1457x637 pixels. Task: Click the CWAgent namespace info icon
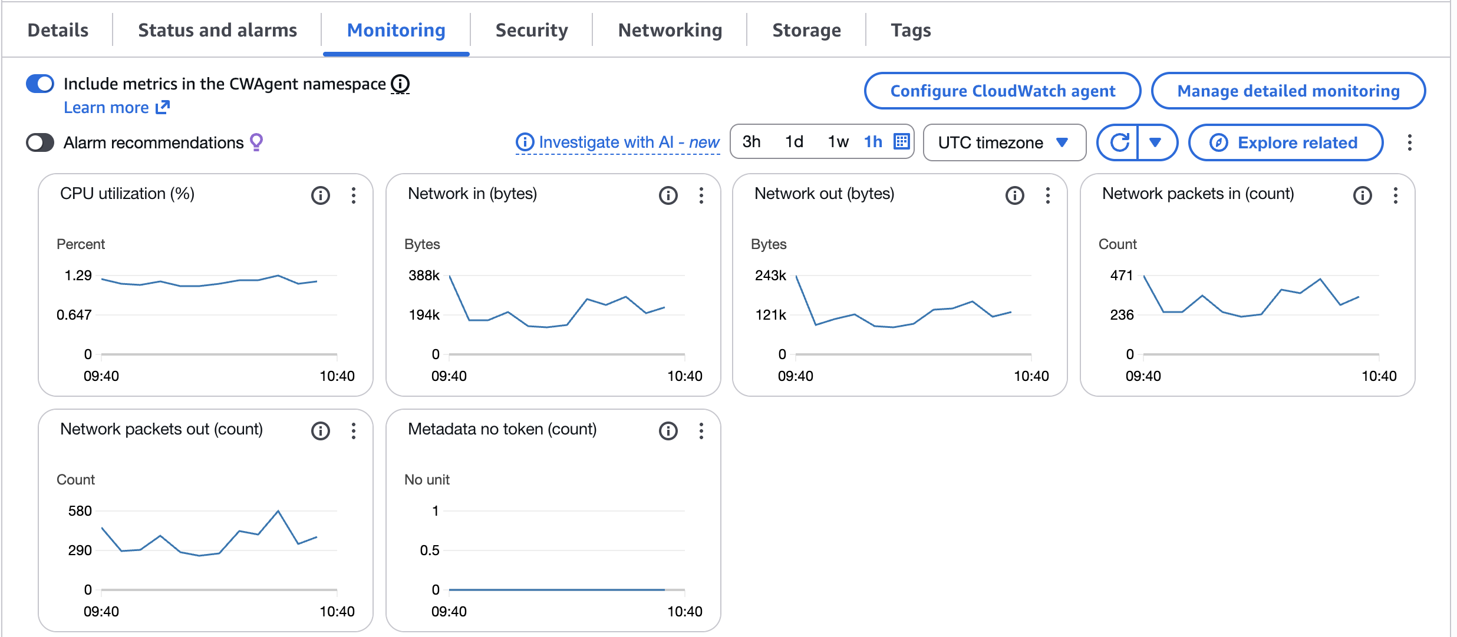401,84
